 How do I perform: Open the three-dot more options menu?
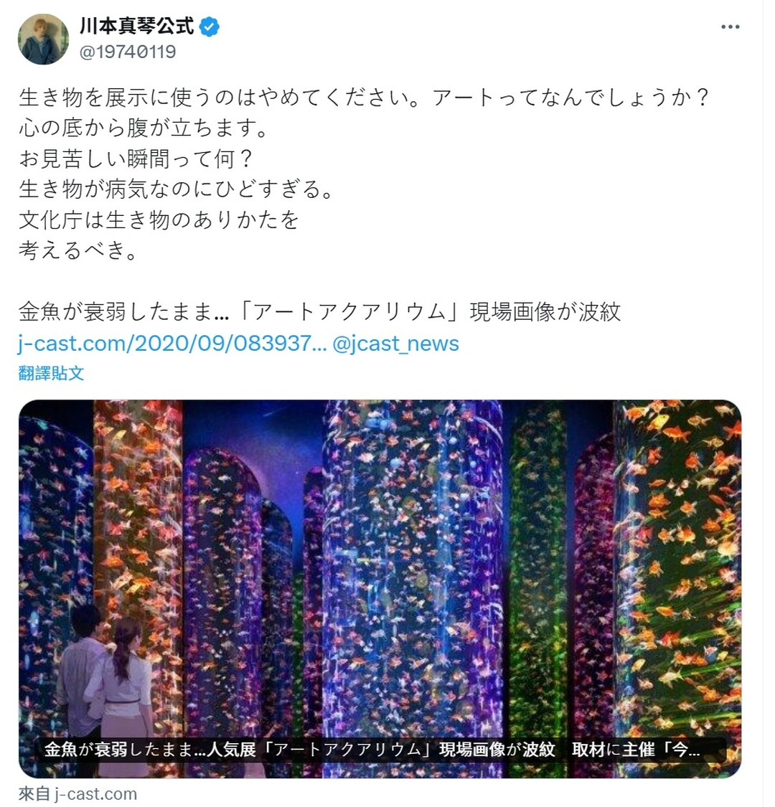coord(730,27)
